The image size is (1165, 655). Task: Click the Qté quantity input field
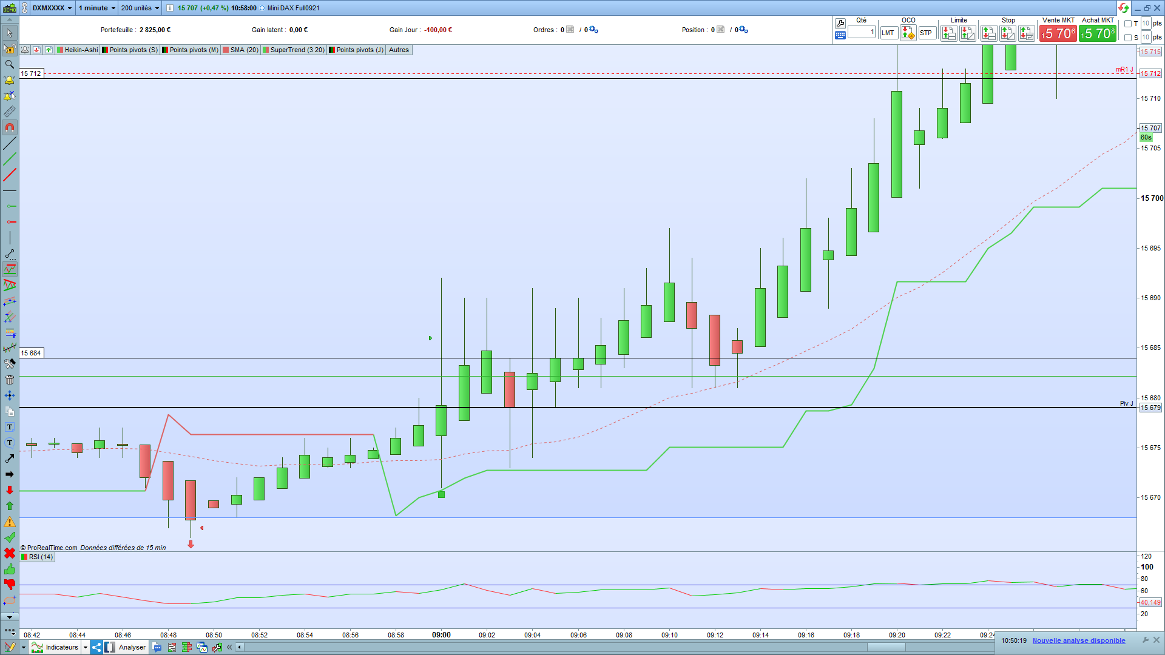(861, 32)
